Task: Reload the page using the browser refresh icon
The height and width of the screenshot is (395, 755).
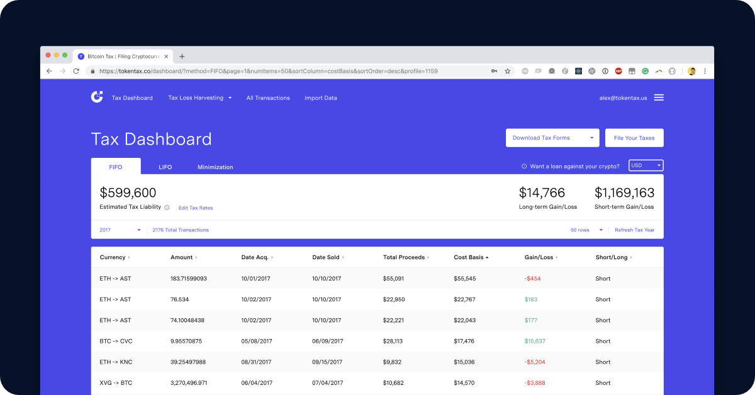Action: click(x=77, y=71)
